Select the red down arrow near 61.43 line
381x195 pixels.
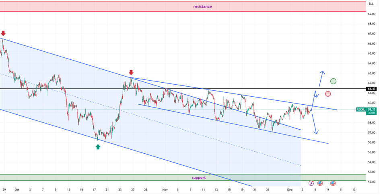(131, 73)
